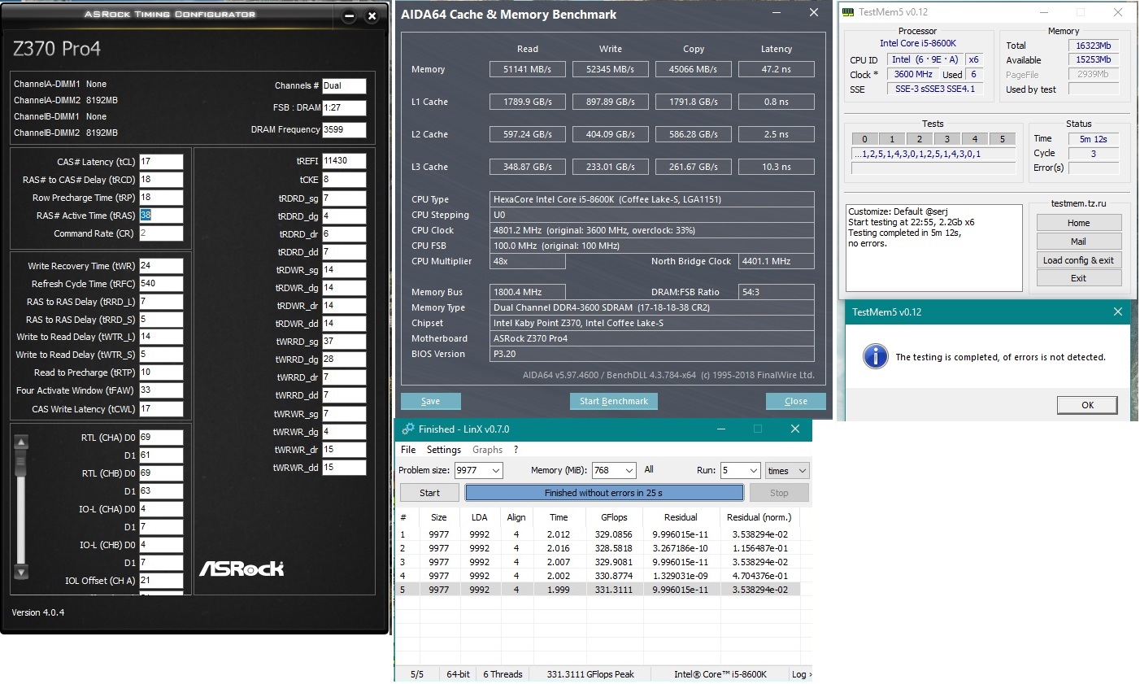Minimize the ASRock Timing Configurator window
Viewport: 1140px width, 684px height.
point(349,15)
